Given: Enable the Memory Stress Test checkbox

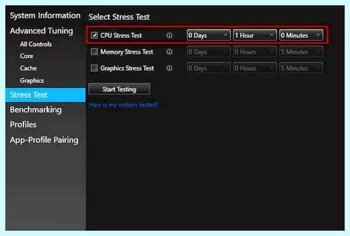Looking at the screenshot, I should [x=94, y=52].
